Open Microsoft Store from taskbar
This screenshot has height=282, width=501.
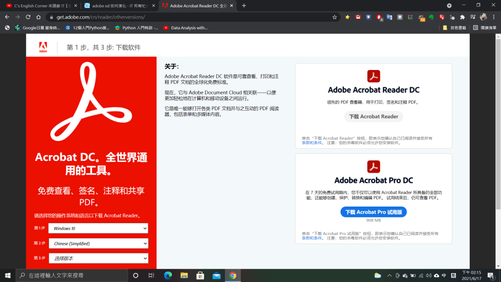(x=200, y=275)
